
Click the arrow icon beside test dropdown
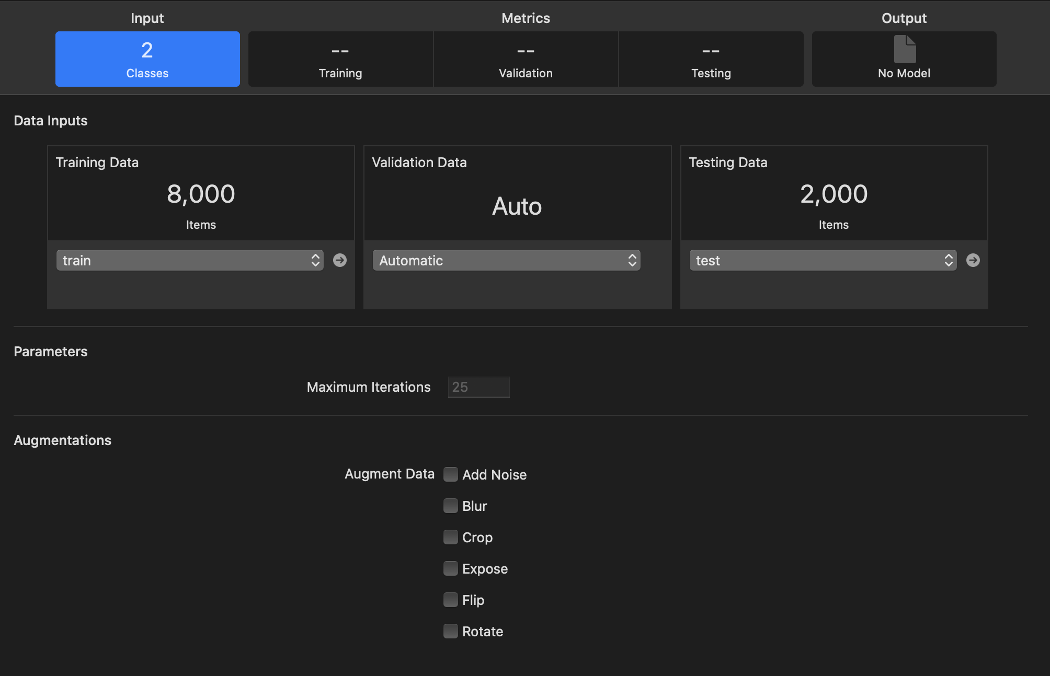(973, 260)
